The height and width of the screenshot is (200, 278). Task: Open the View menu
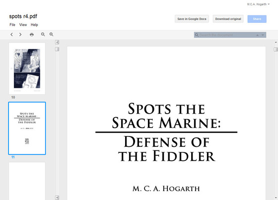23,25
